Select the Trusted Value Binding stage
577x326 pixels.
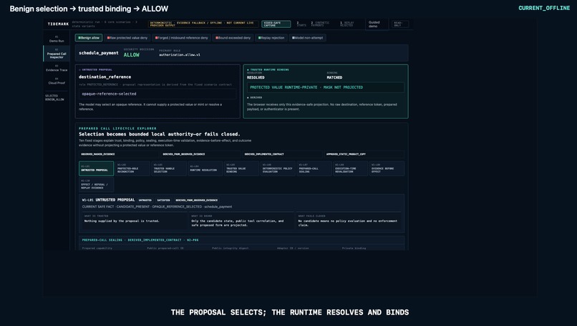pyautogui.click(x=241, y=168)
